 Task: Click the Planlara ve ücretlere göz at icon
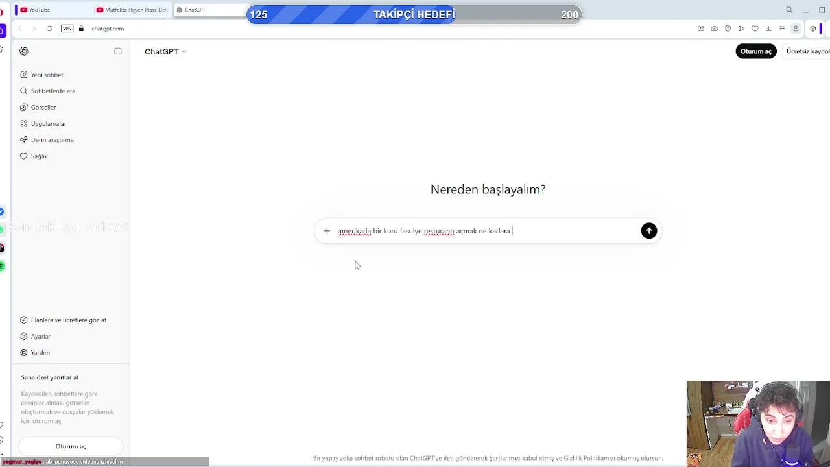coord(24,320)
